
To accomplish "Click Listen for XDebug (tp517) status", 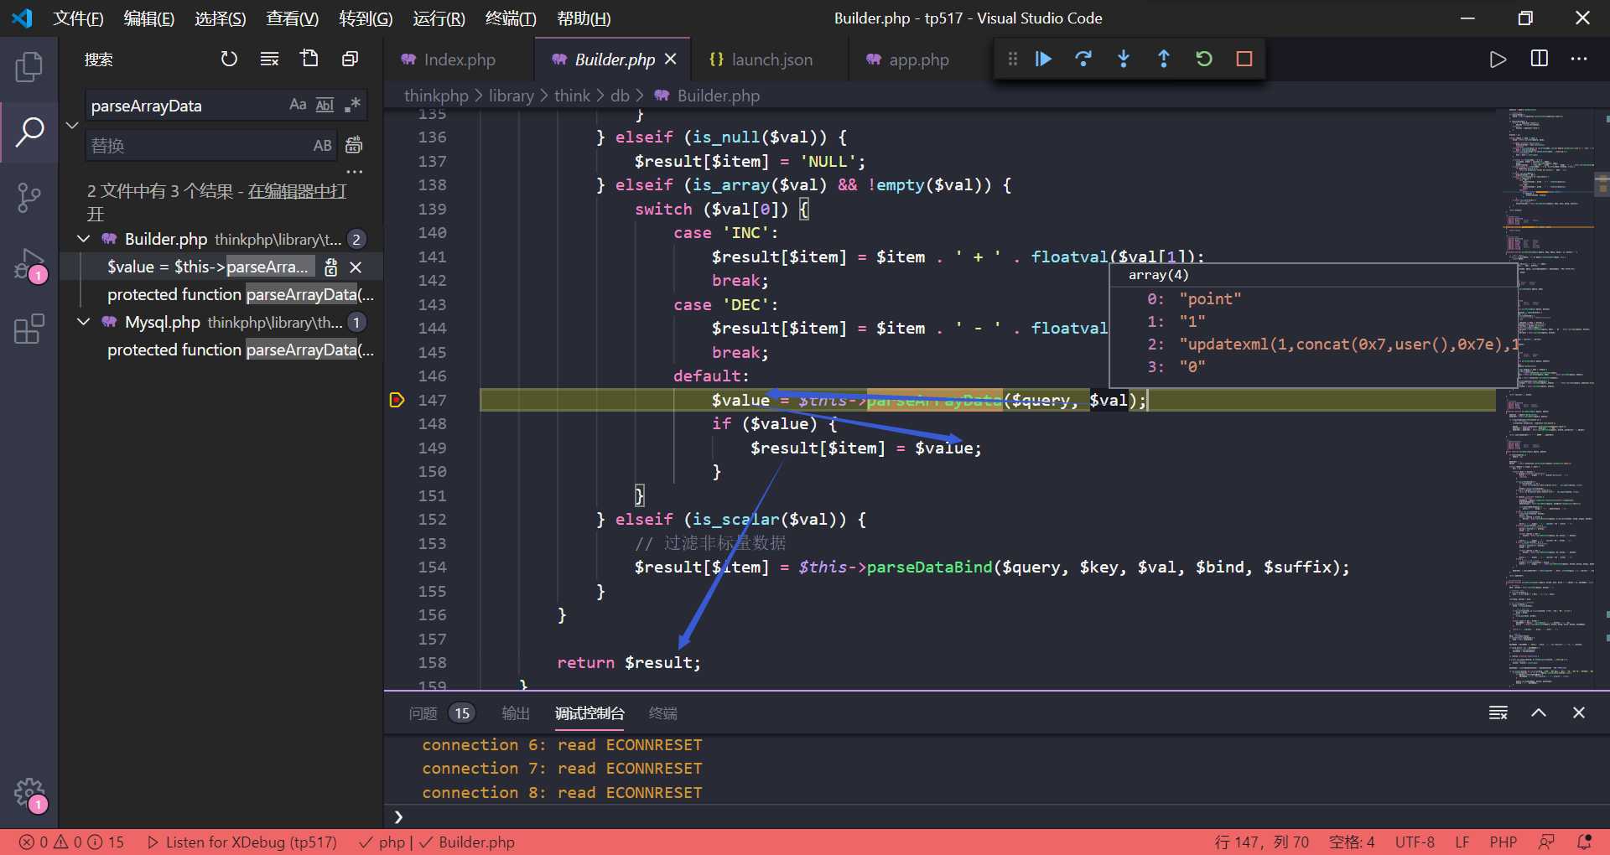I will tap(242, 842).
